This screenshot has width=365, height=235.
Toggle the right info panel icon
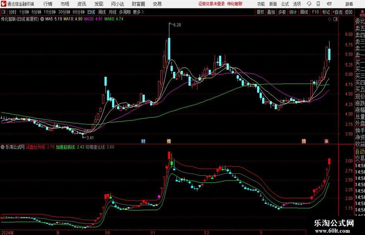(335, 19)
